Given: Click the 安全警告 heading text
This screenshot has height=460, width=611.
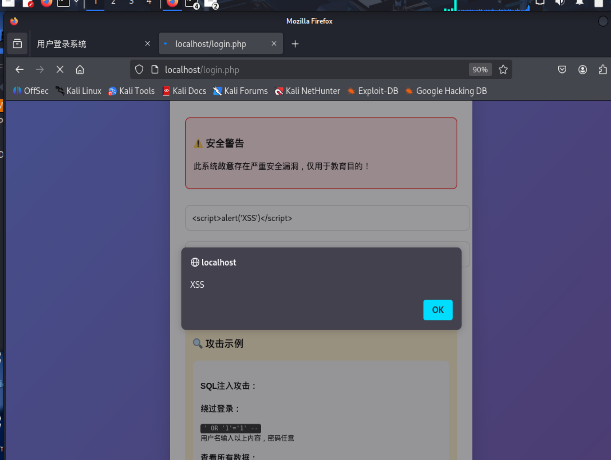Looking at the screenshot, I should pos(224,143).
